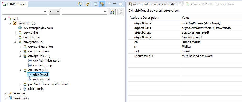Image resolution: width=242 pixels, height=102 pixels.
Task: Collapse the Root DSE node
Action: point(10,23)
